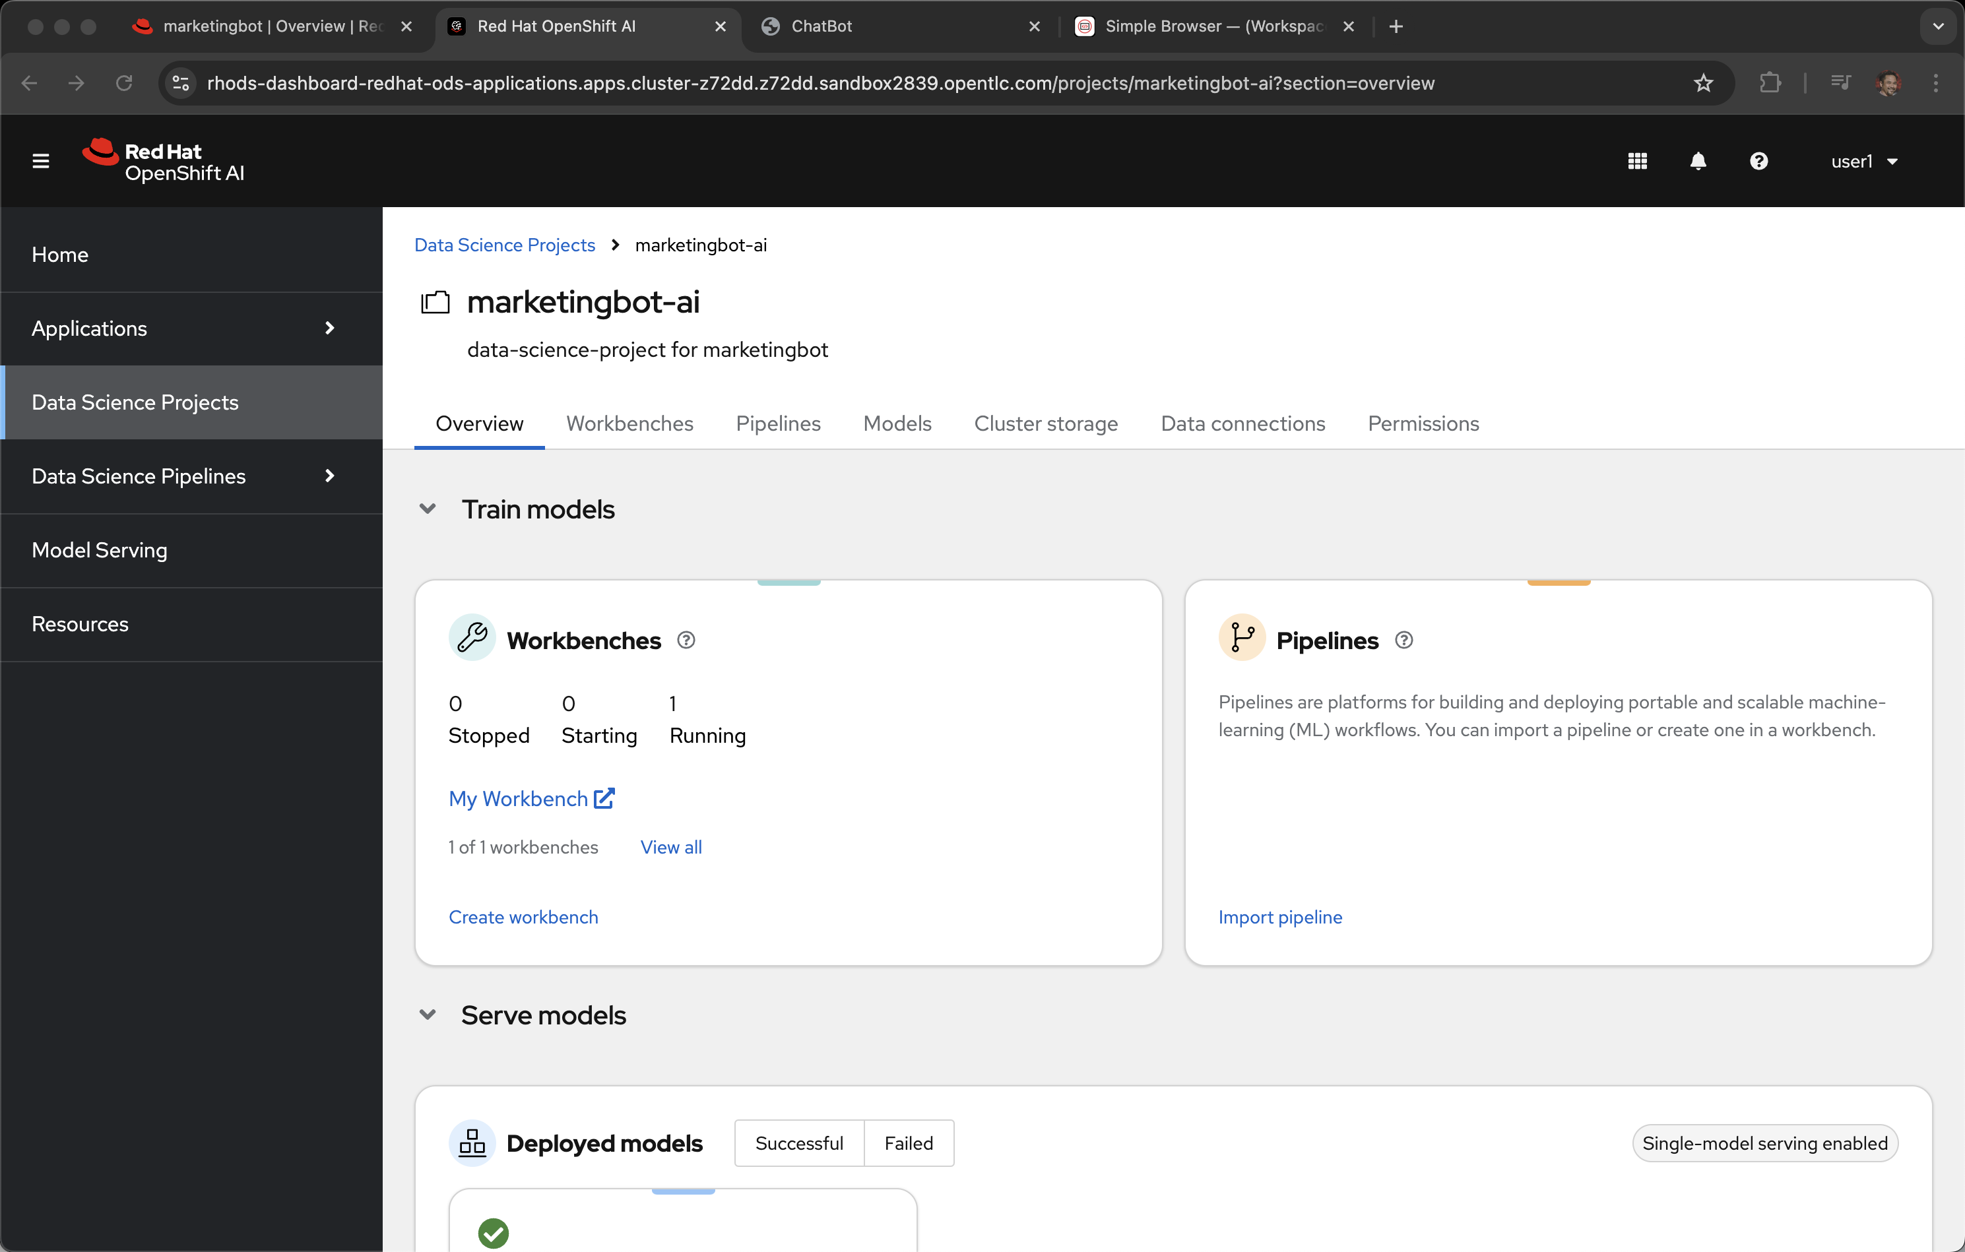Bookmark page with star icon
The height and width of the screenshot is (1252, 1965).
pos(1703,82)
